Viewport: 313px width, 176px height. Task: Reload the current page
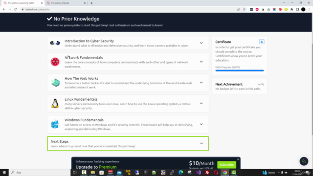click(15, 9)
